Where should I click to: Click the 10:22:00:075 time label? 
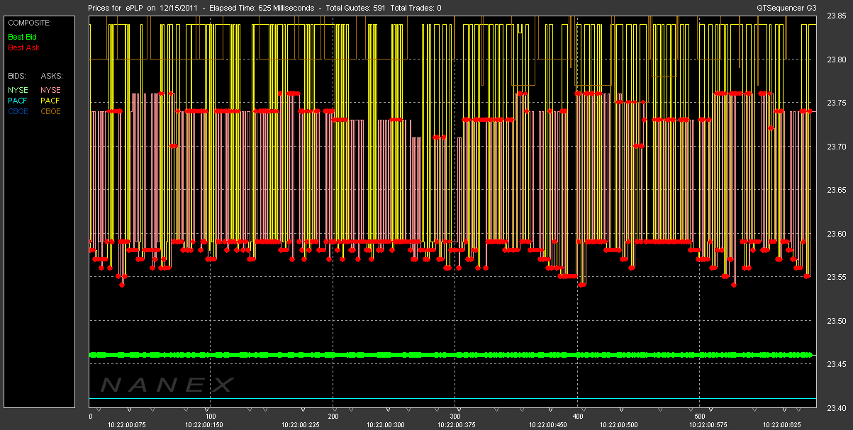coord(126,424)
